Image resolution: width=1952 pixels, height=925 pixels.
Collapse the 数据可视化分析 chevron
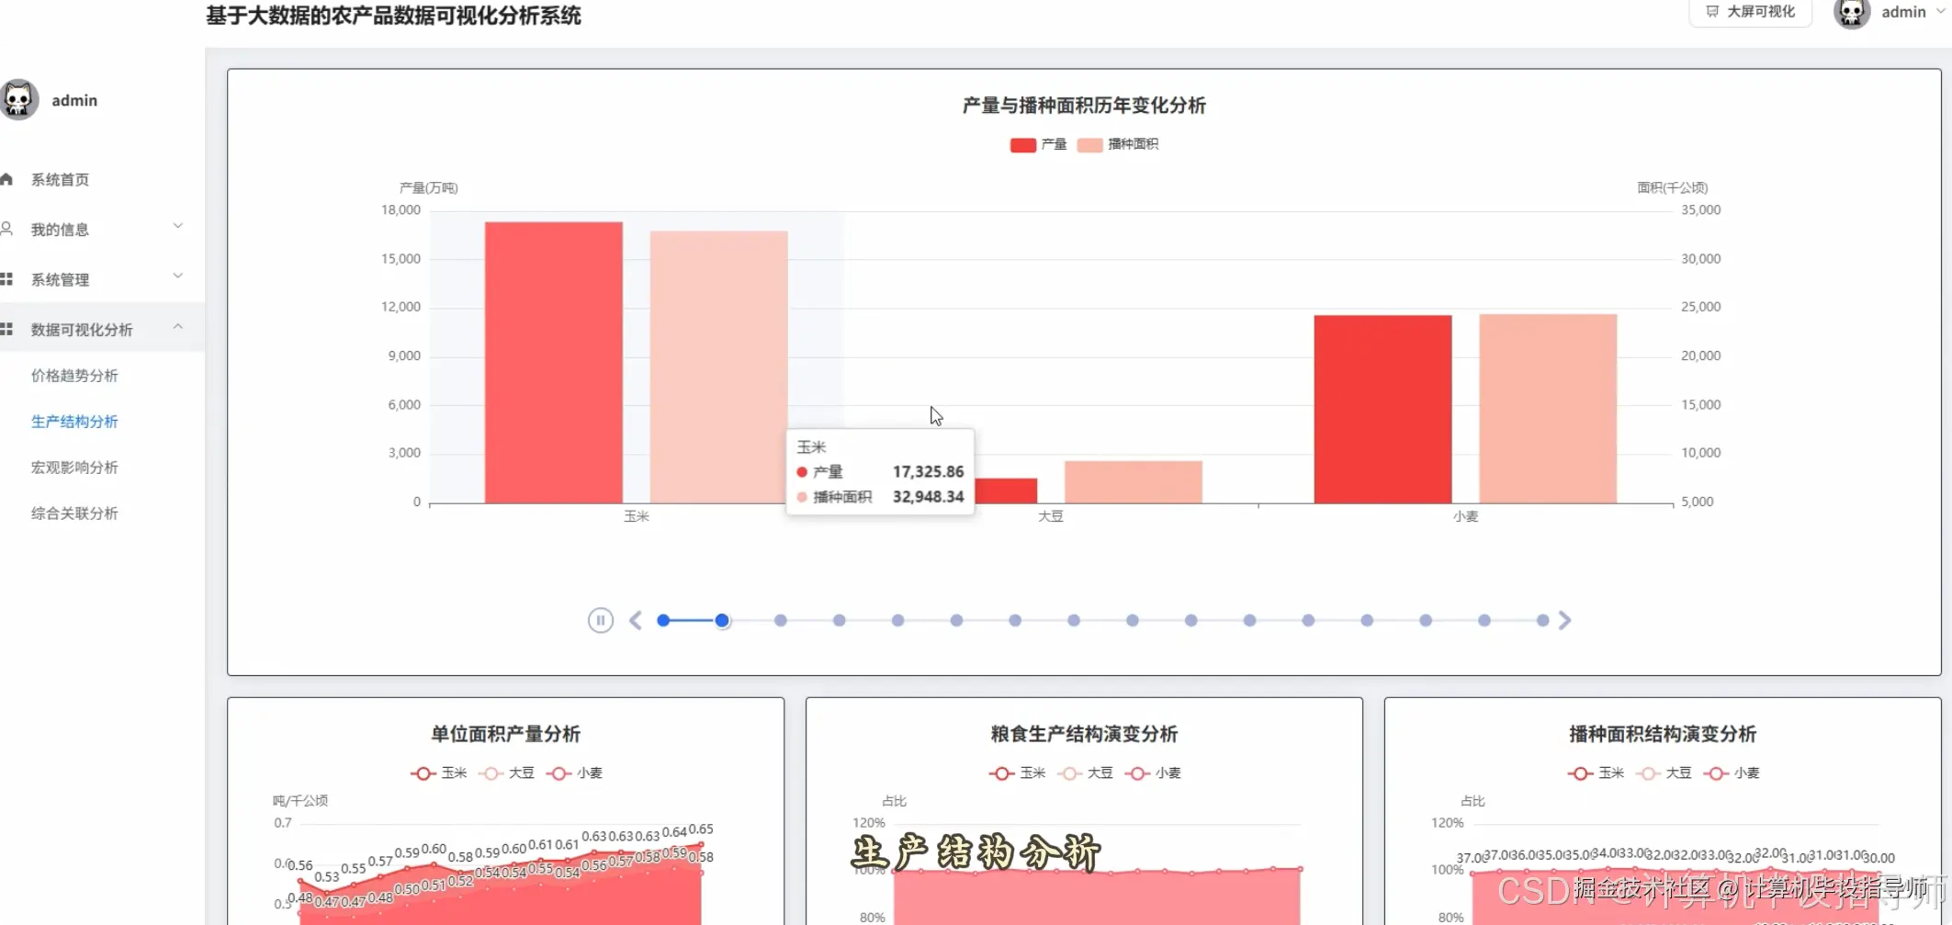click(178, 326)
